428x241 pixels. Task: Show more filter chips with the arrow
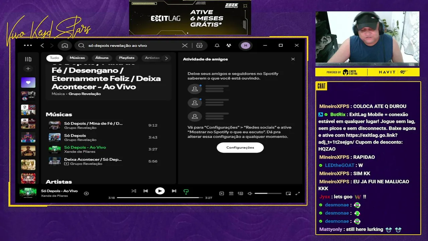point(167,58)
